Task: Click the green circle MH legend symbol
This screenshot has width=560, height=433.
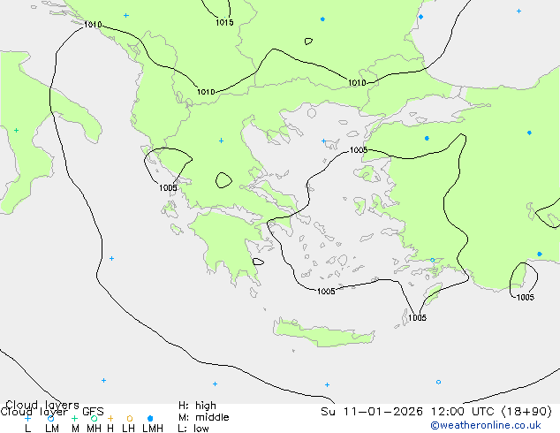Action: tap(94, 418)
